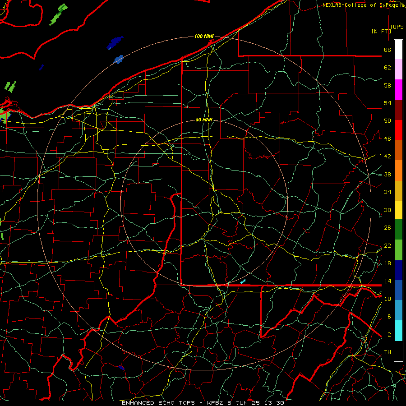Click the "50 NMI" range ring label
Screen dimensions: 406x406
coord(204,120)
